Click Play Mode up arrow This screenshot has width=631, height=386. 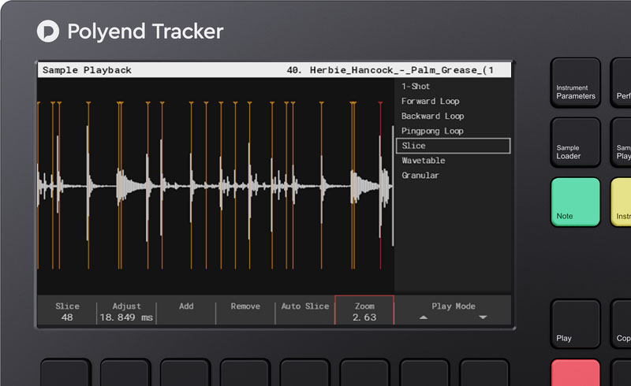point(424,317)
